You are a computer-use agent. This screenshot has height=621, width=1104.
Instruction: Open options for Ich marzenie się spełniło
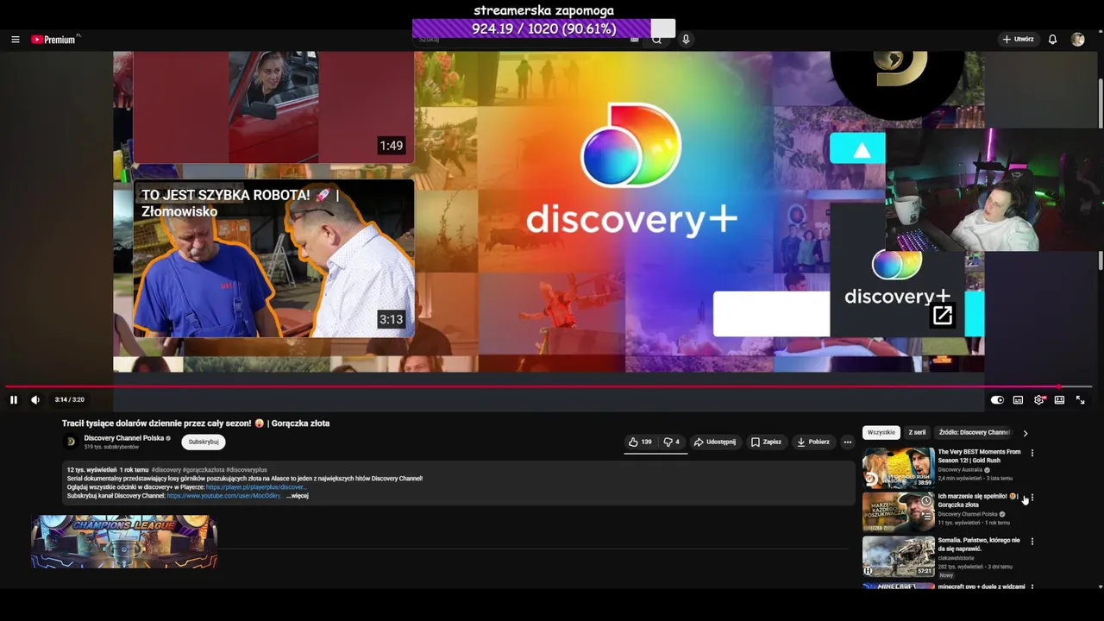pyautogui.click(x=1032, y=498)
